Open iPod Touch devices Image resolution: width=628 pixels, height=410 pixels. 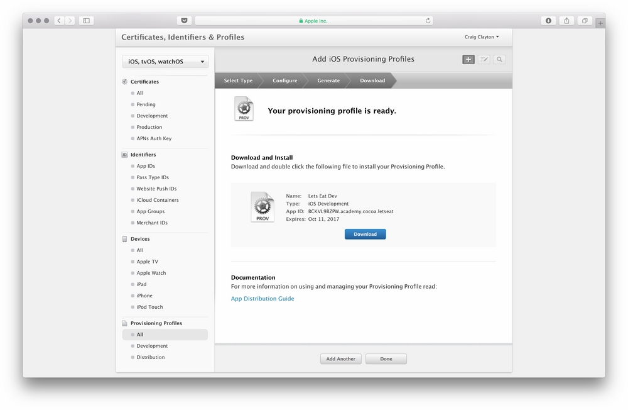pyautogui.click(x=150, y=307)
